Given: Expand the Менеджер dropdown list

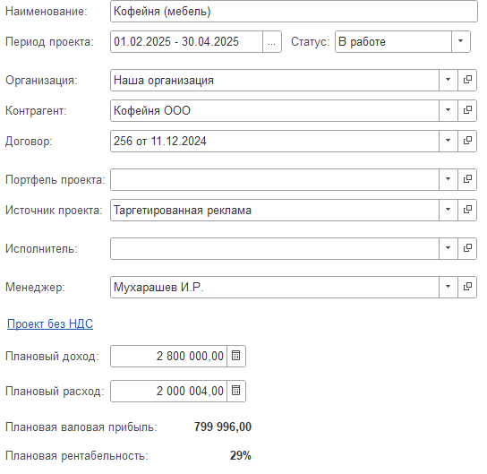Looking at the screenshot, I should tap(449, 287).
